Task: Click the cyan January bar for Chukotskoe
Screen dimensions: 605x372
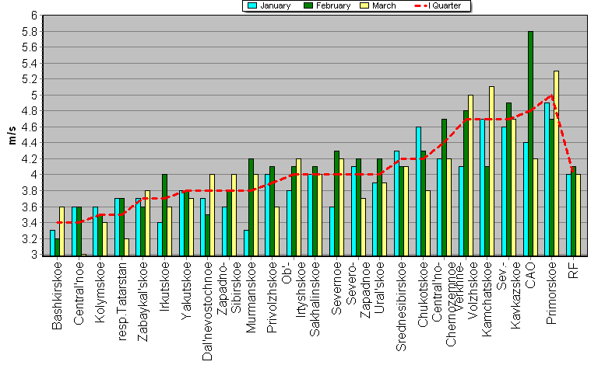Action: tap(418, 191)
